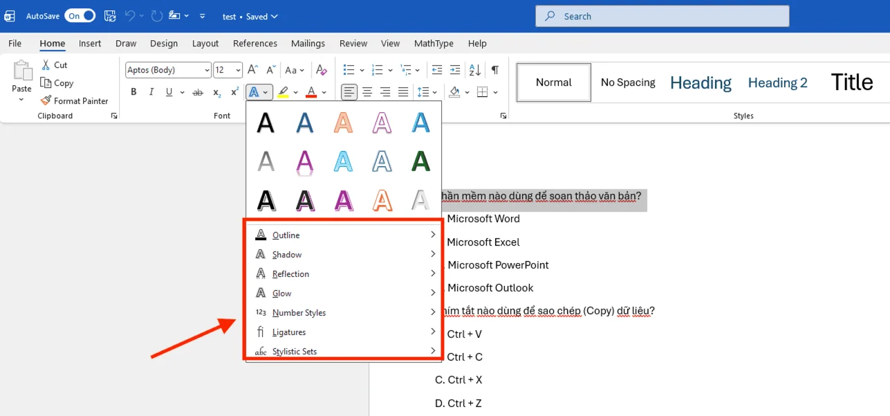Use the Format Painter tool
This screenshot has height=416, width=890.
tap(75, 100)
